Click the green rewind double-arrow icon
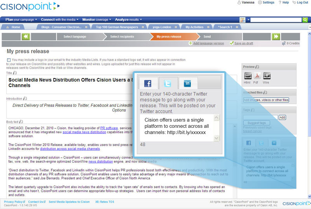The width and height of the screenshot is (311, 209). coord(26,37)
